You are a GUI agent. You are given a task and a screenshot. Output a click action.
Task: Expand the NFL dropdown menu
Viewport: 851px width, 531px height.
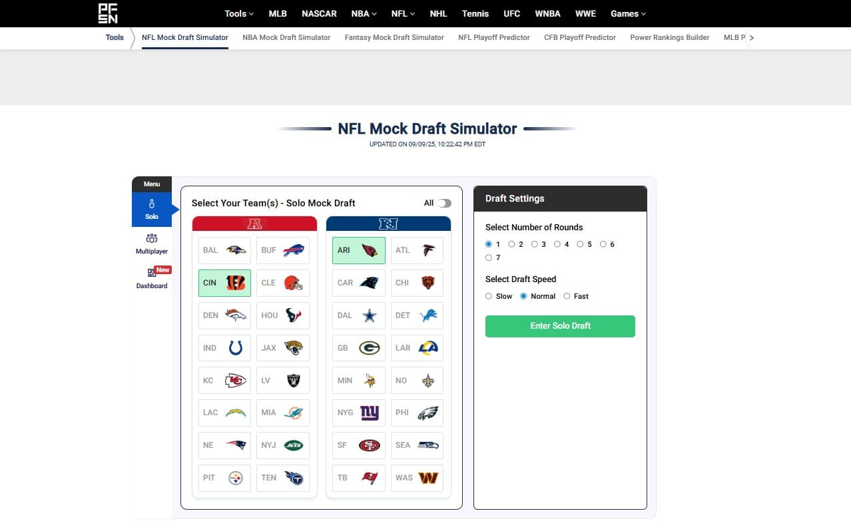(x=403, y=13)
